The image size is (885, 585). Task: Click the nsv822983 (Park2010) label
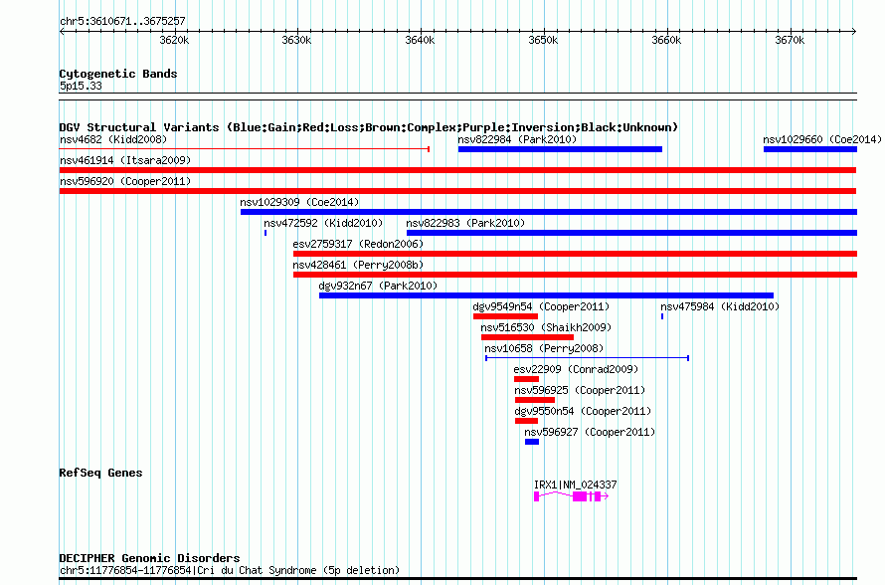(465, 223)
